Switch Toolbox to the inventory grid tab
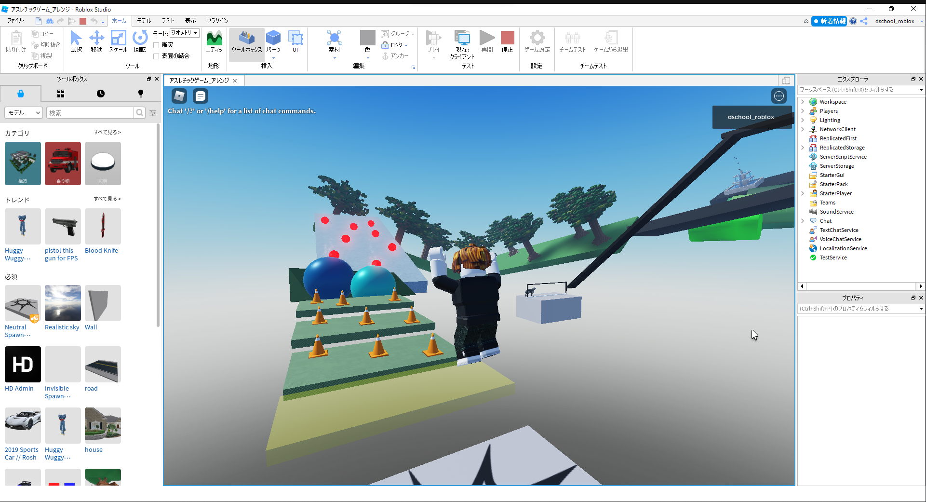 point(61,94)
